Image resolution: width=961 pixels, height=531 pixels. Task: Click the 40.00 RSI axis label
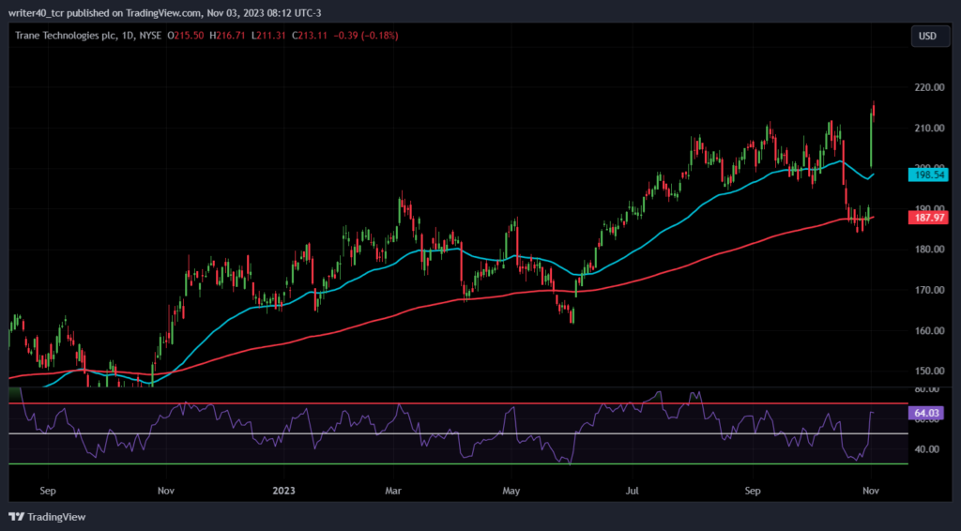coord(926,449)
